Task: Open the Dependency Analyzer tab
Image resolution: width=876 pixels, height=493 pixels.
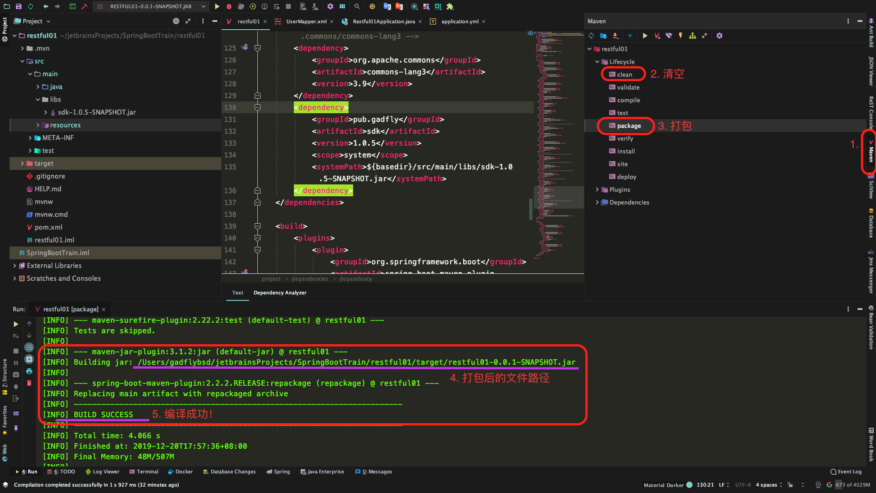Action: (280, 293)
